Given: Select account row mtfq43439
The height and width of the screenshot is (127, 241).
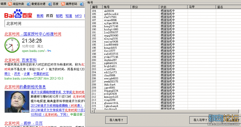Looking at the screenshot, I should click(x=166, y=94).
